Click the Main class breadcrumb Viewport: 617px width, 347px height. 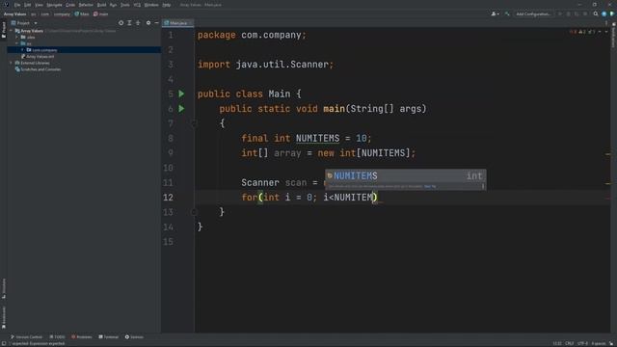click(x=82, y=13)
